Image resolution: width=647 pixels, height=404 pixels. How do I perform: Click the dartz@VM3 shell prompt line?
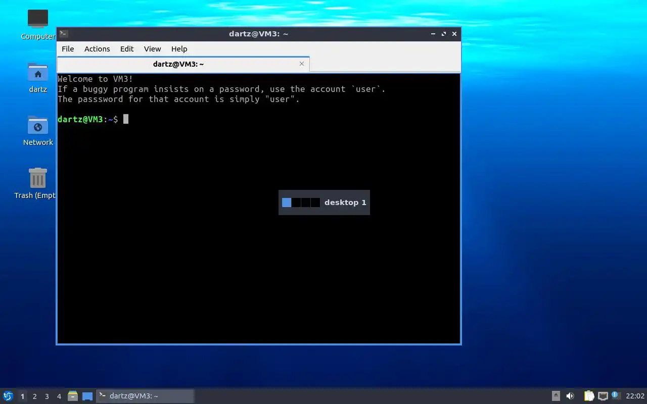click(x=93, y=119)
